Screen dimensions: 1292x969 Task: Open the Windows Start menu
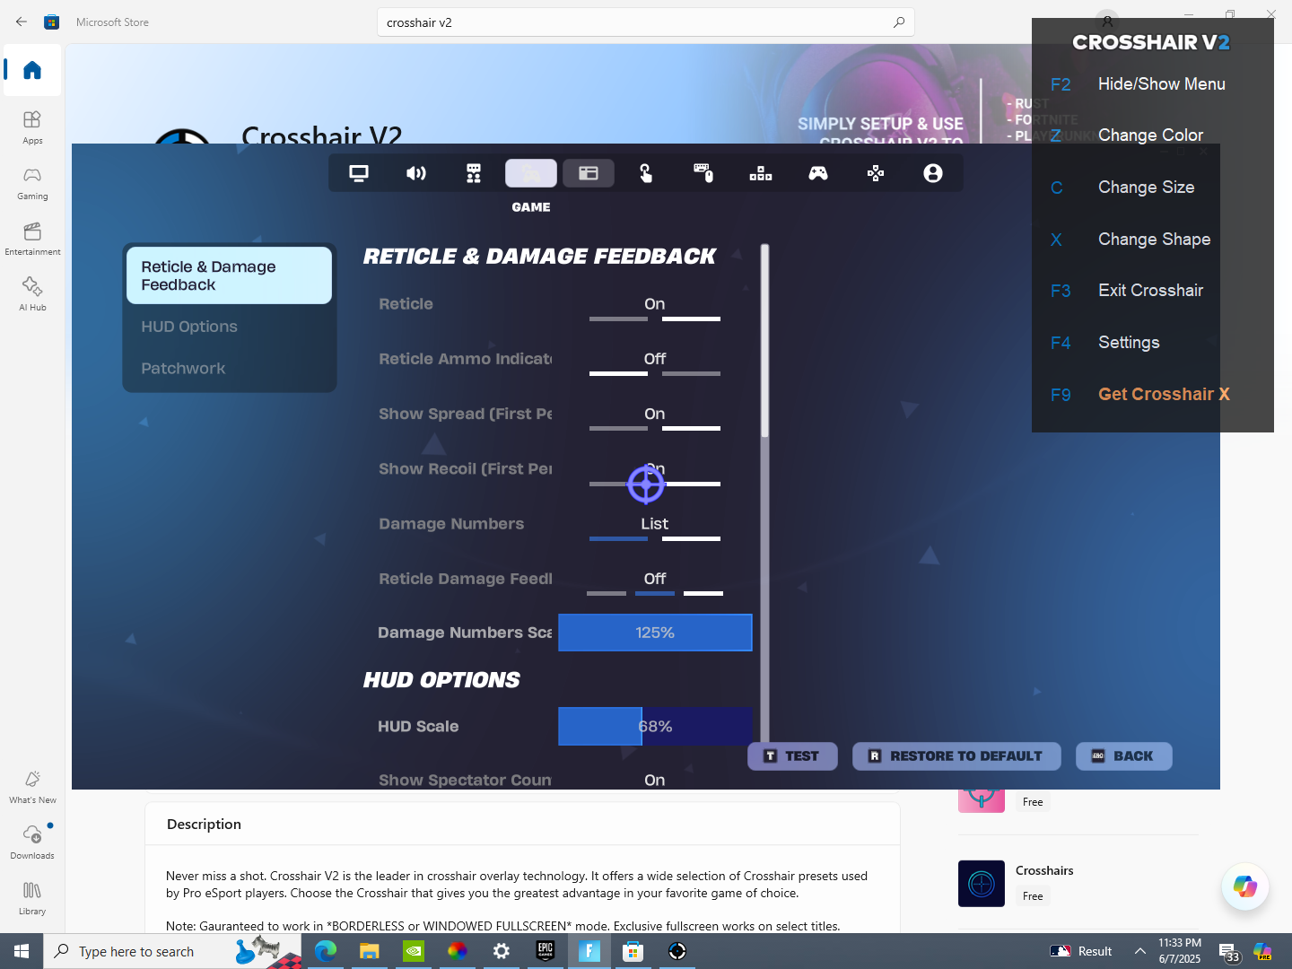point(22,951)
